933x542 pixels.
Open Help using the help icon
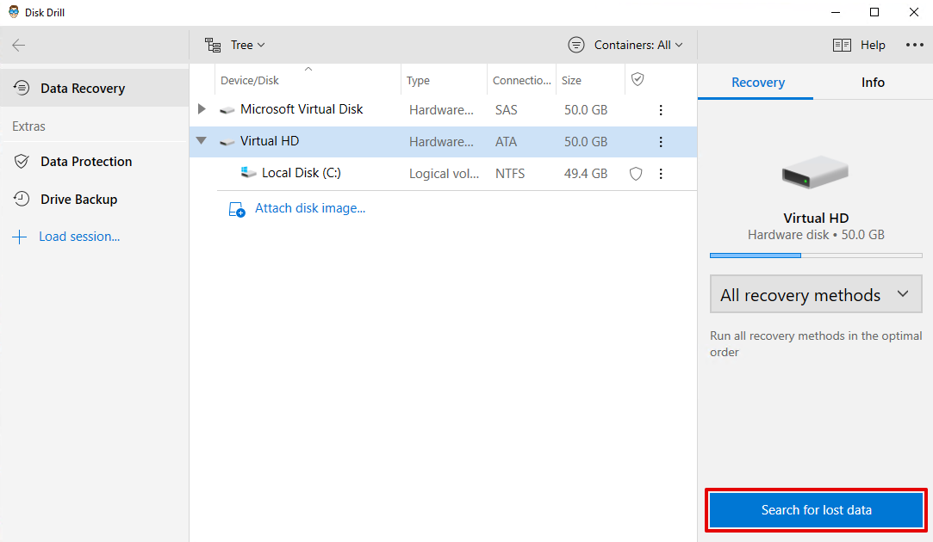pyautogui.click(x=842, y=45)
